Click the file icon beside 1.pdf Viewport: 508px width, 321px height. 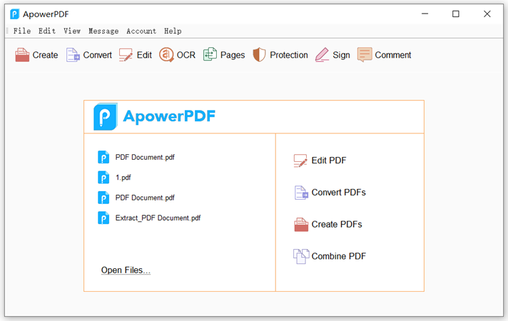point(104,177)
